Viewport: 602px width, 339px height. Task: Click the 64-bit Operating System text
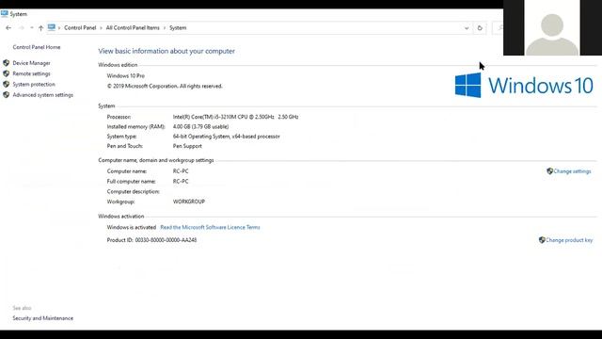(x=226, y=136)
